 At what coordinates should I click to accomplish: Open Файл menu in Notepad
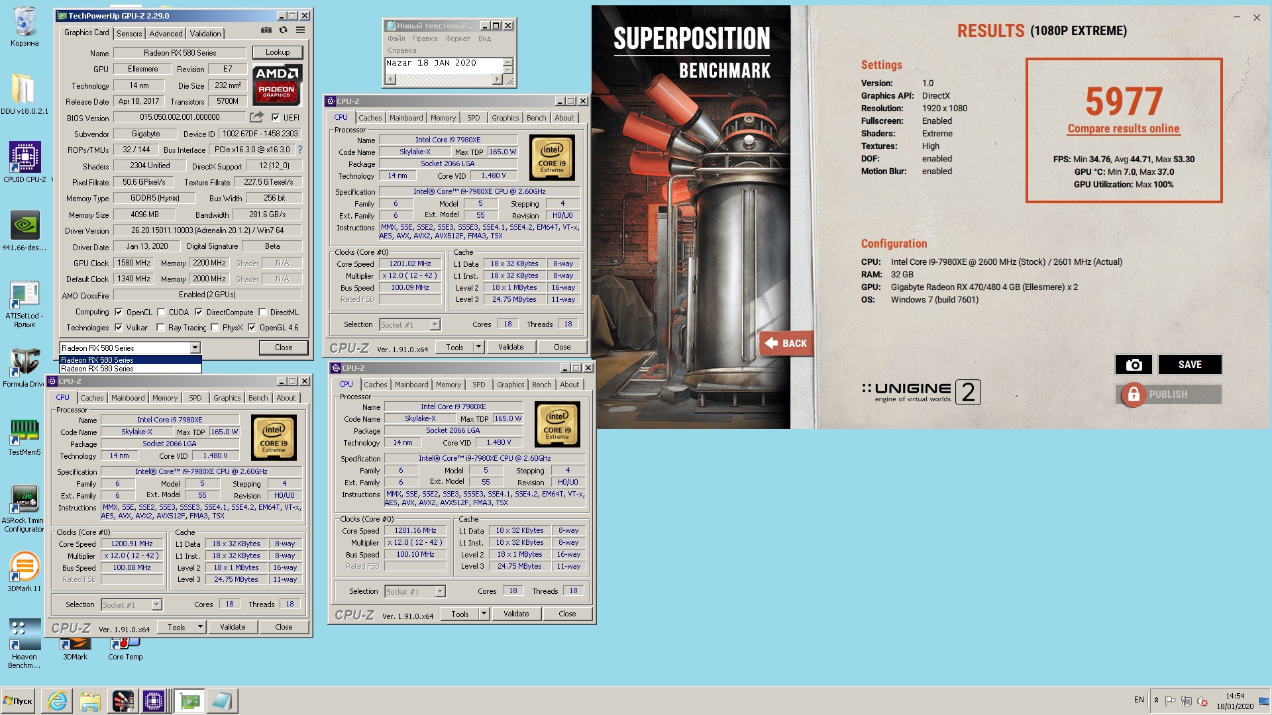(396, 38)
